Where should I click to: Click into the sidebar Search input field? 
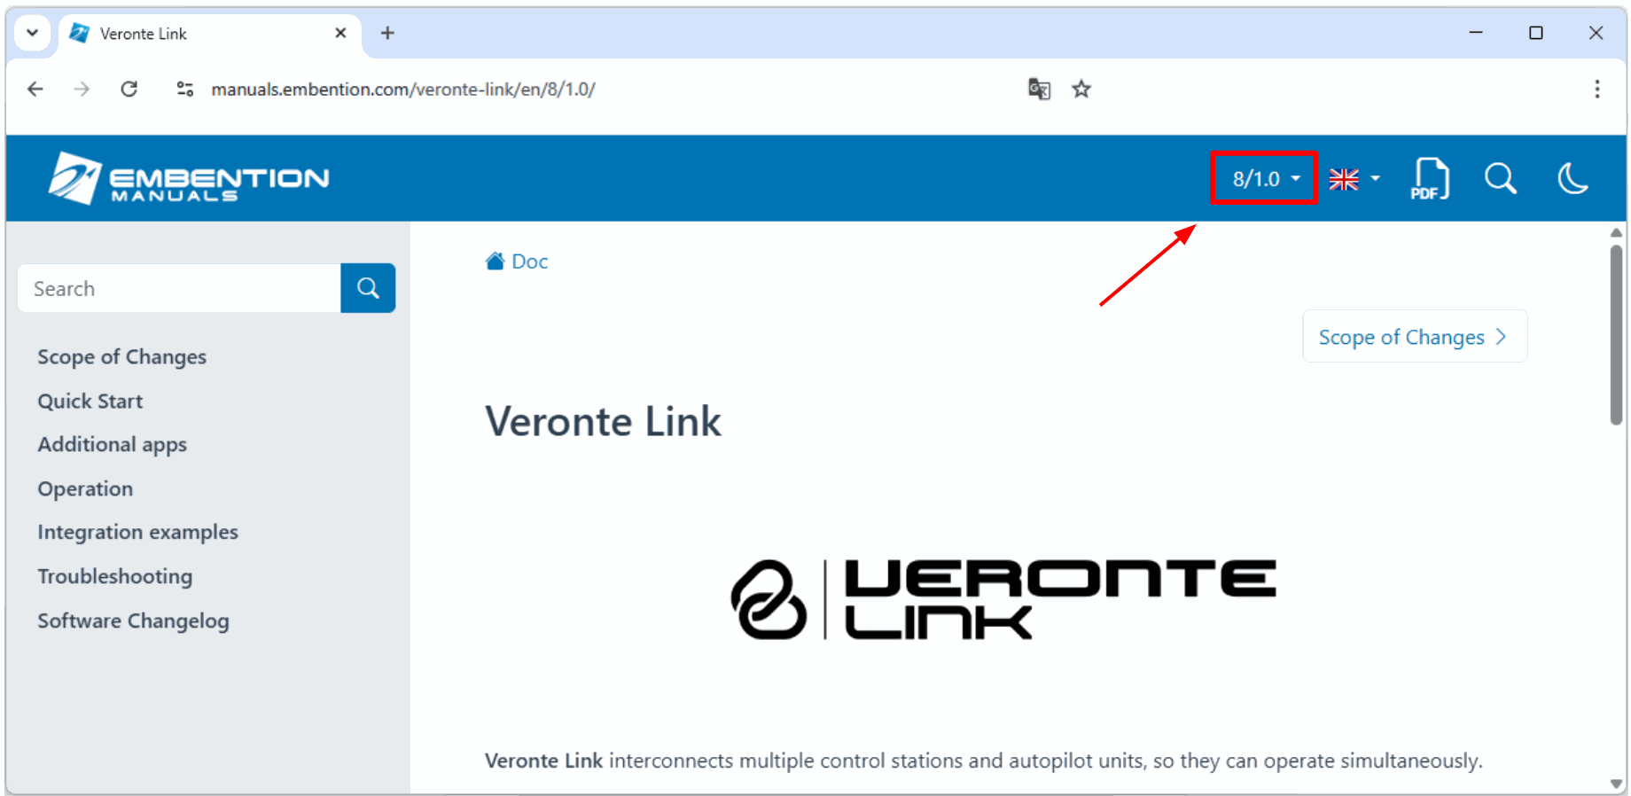click(x=179, y=288)
